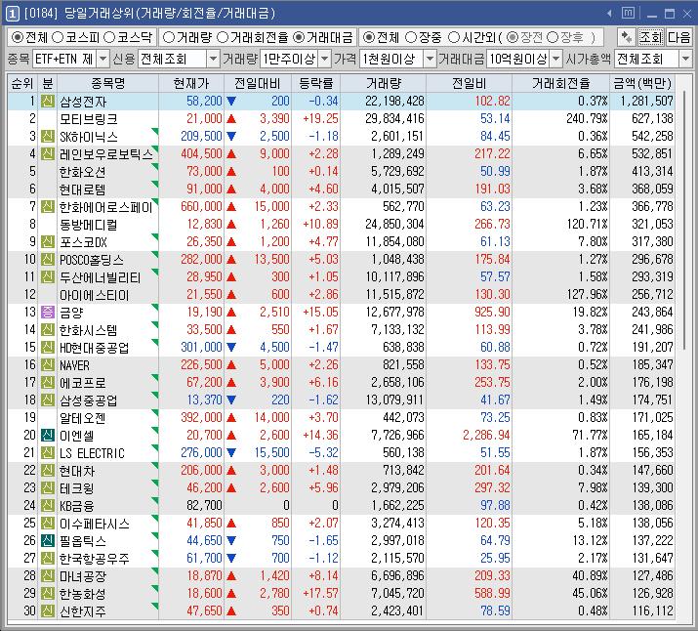Click the 신 badge for KB금융

click(48, 505)
